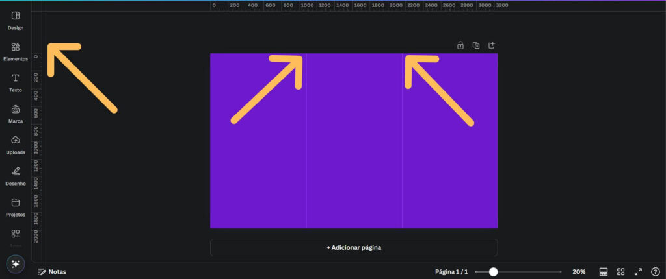The image size is (666, 279).
Task: Click the add page icon above canvas
Action: [492, 45]
